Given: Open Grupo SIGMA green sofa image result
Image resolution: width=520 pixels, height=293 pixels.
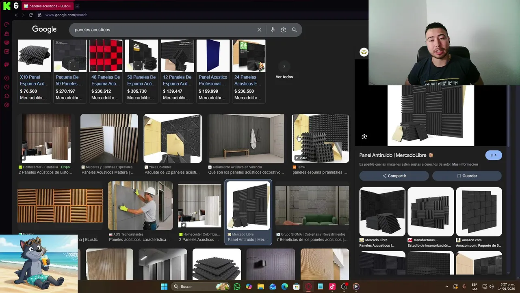Looking at the screenshot, I should tap(312, 206).
